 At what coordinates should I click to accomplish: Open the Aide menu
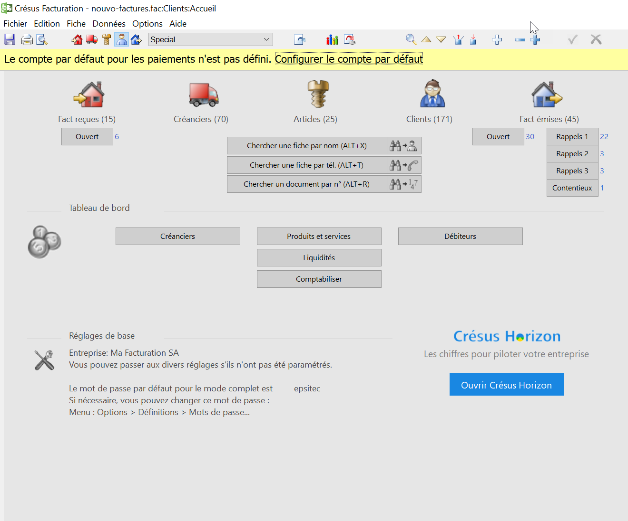[x=178, y=23]
